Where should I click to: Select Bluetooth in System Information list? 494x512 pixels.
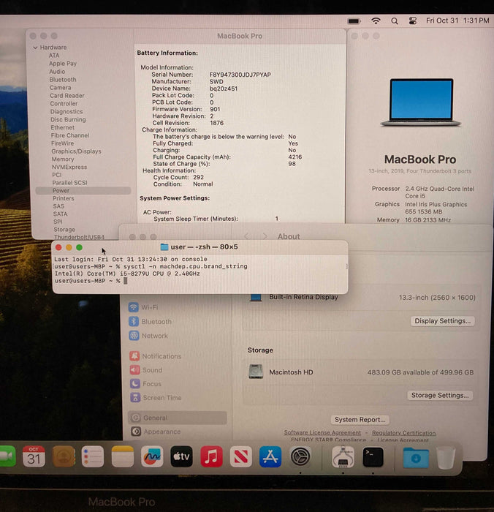click(63, 79)
